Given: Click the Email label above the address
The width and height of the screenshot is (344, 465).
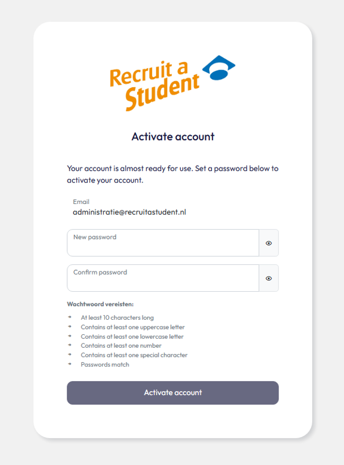Looking at the screenshot, I should click(x=81, y=202).
